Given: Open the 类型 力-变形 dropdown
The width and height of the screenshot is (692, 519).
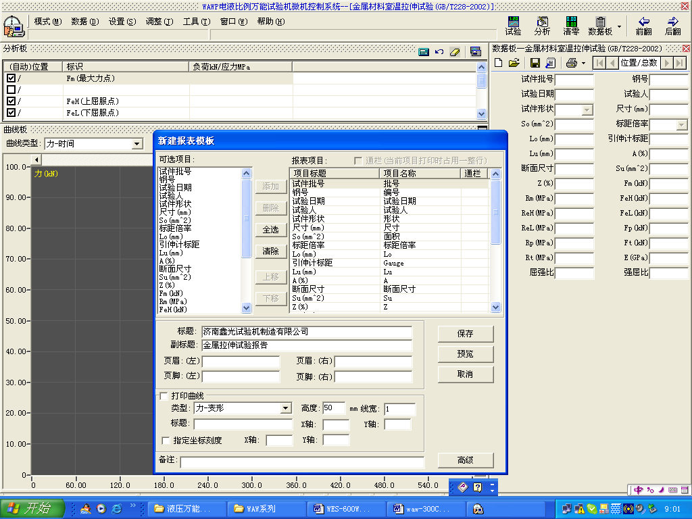Looking at the screenshot, I should point(286,408).
